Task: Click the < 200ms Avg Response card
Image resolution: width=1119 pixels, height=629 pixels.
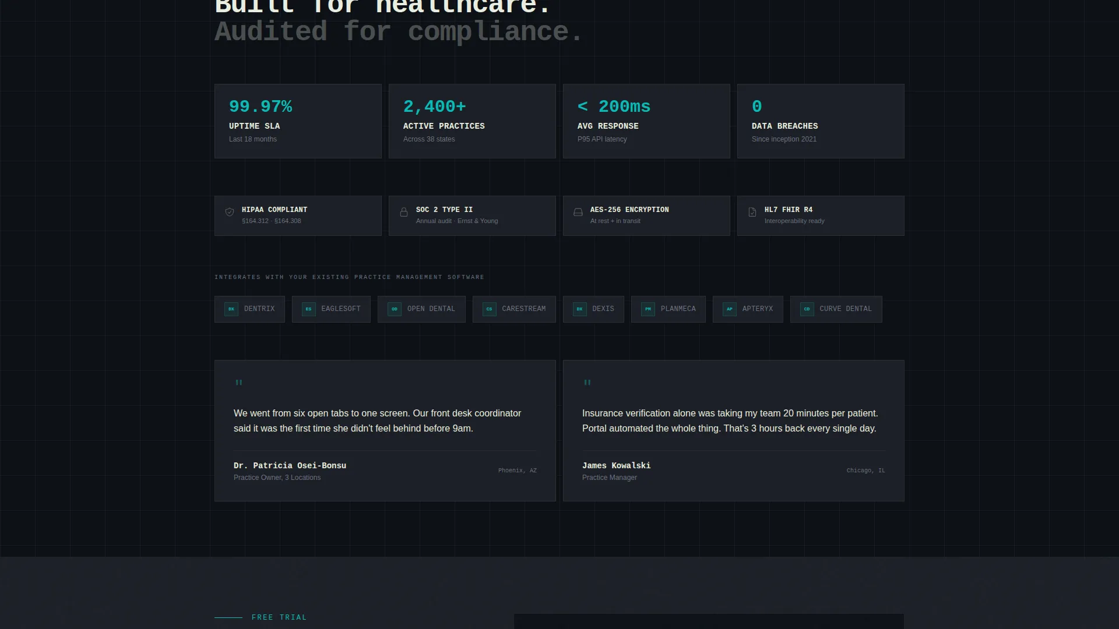Action: [x=646, y=121]
